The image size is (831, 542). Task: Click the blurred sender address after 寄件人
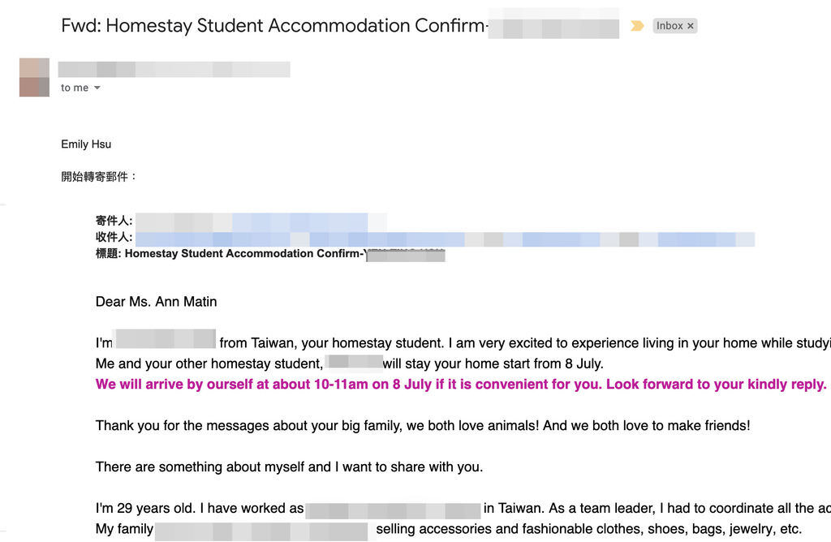tap(260, 221)
